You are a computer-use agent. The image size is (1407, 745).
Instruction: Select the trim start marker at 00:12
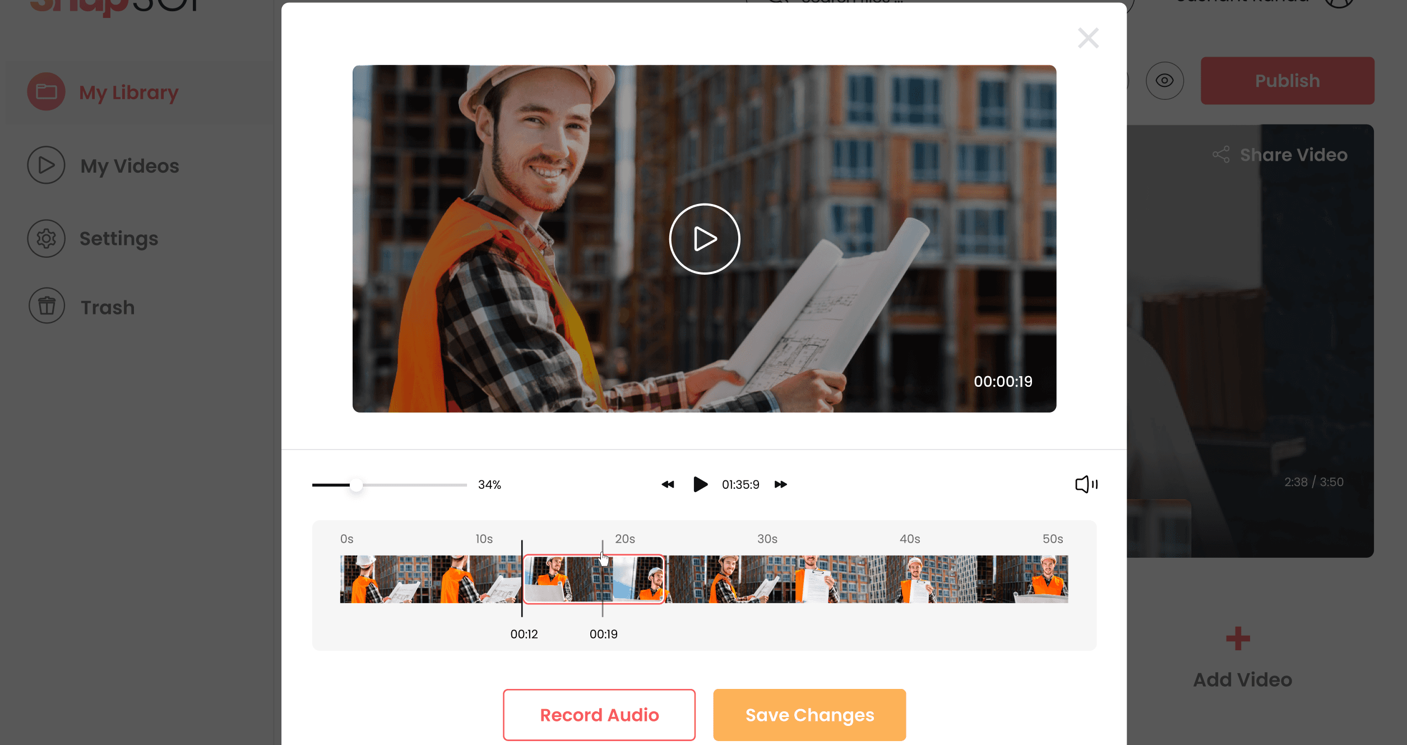(523, 577)
